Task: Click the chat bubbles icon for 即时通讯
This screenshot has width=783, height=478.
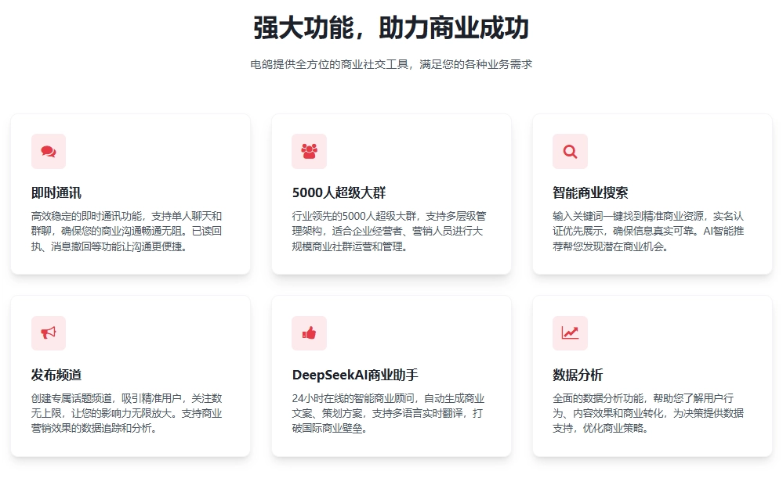Action: [x=49, y=152]
